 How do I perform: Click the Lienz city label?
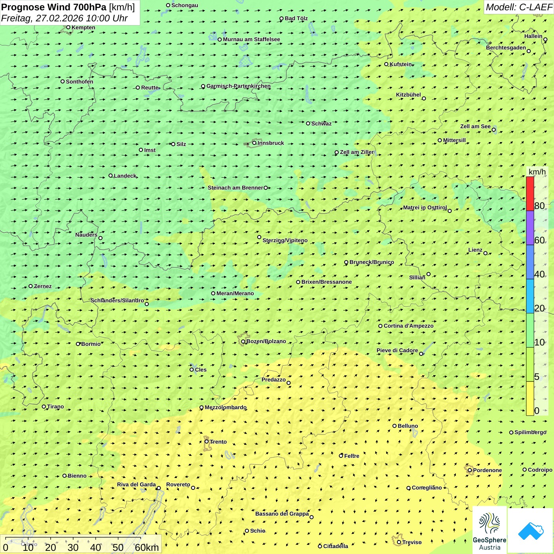point(475,250)
